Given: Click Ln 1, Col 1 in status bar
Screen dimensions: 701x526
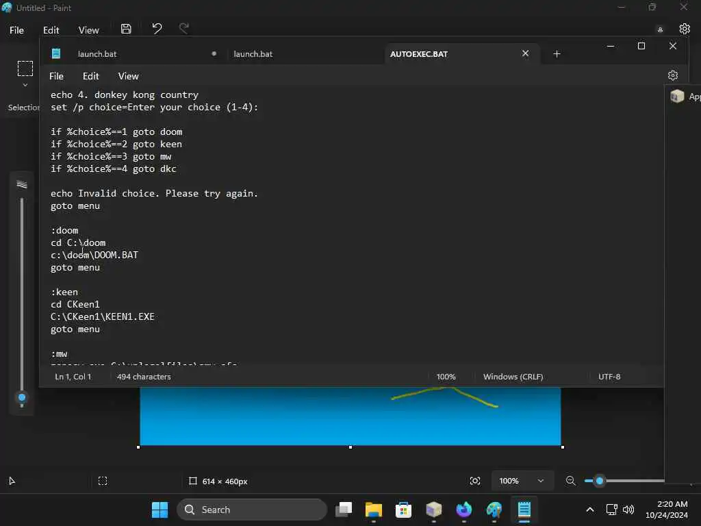Looking at the screenshot, I should click(73, 377).
